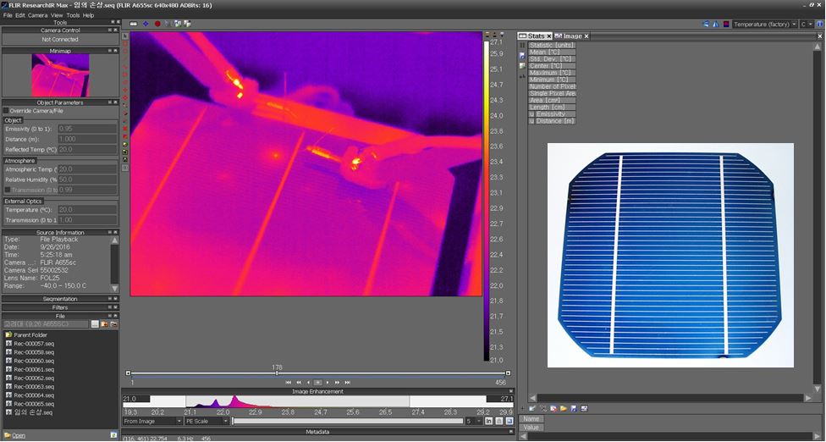
Task: Click the color palette icon beside units dropdown
Action: [x=726, y=24]
